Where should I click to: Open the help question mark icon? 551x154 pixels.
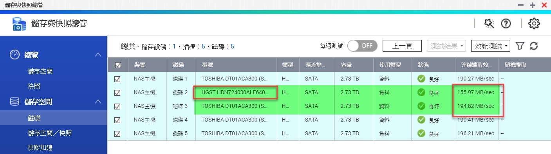point(506,24)
